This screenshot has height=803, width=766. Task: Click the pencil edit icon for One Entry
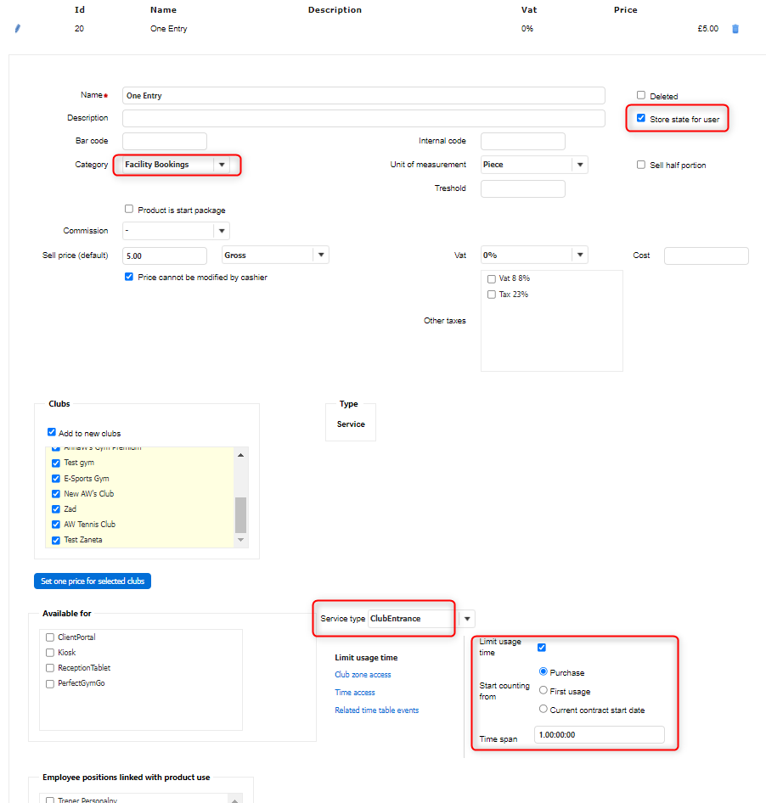tap(17, 29)
